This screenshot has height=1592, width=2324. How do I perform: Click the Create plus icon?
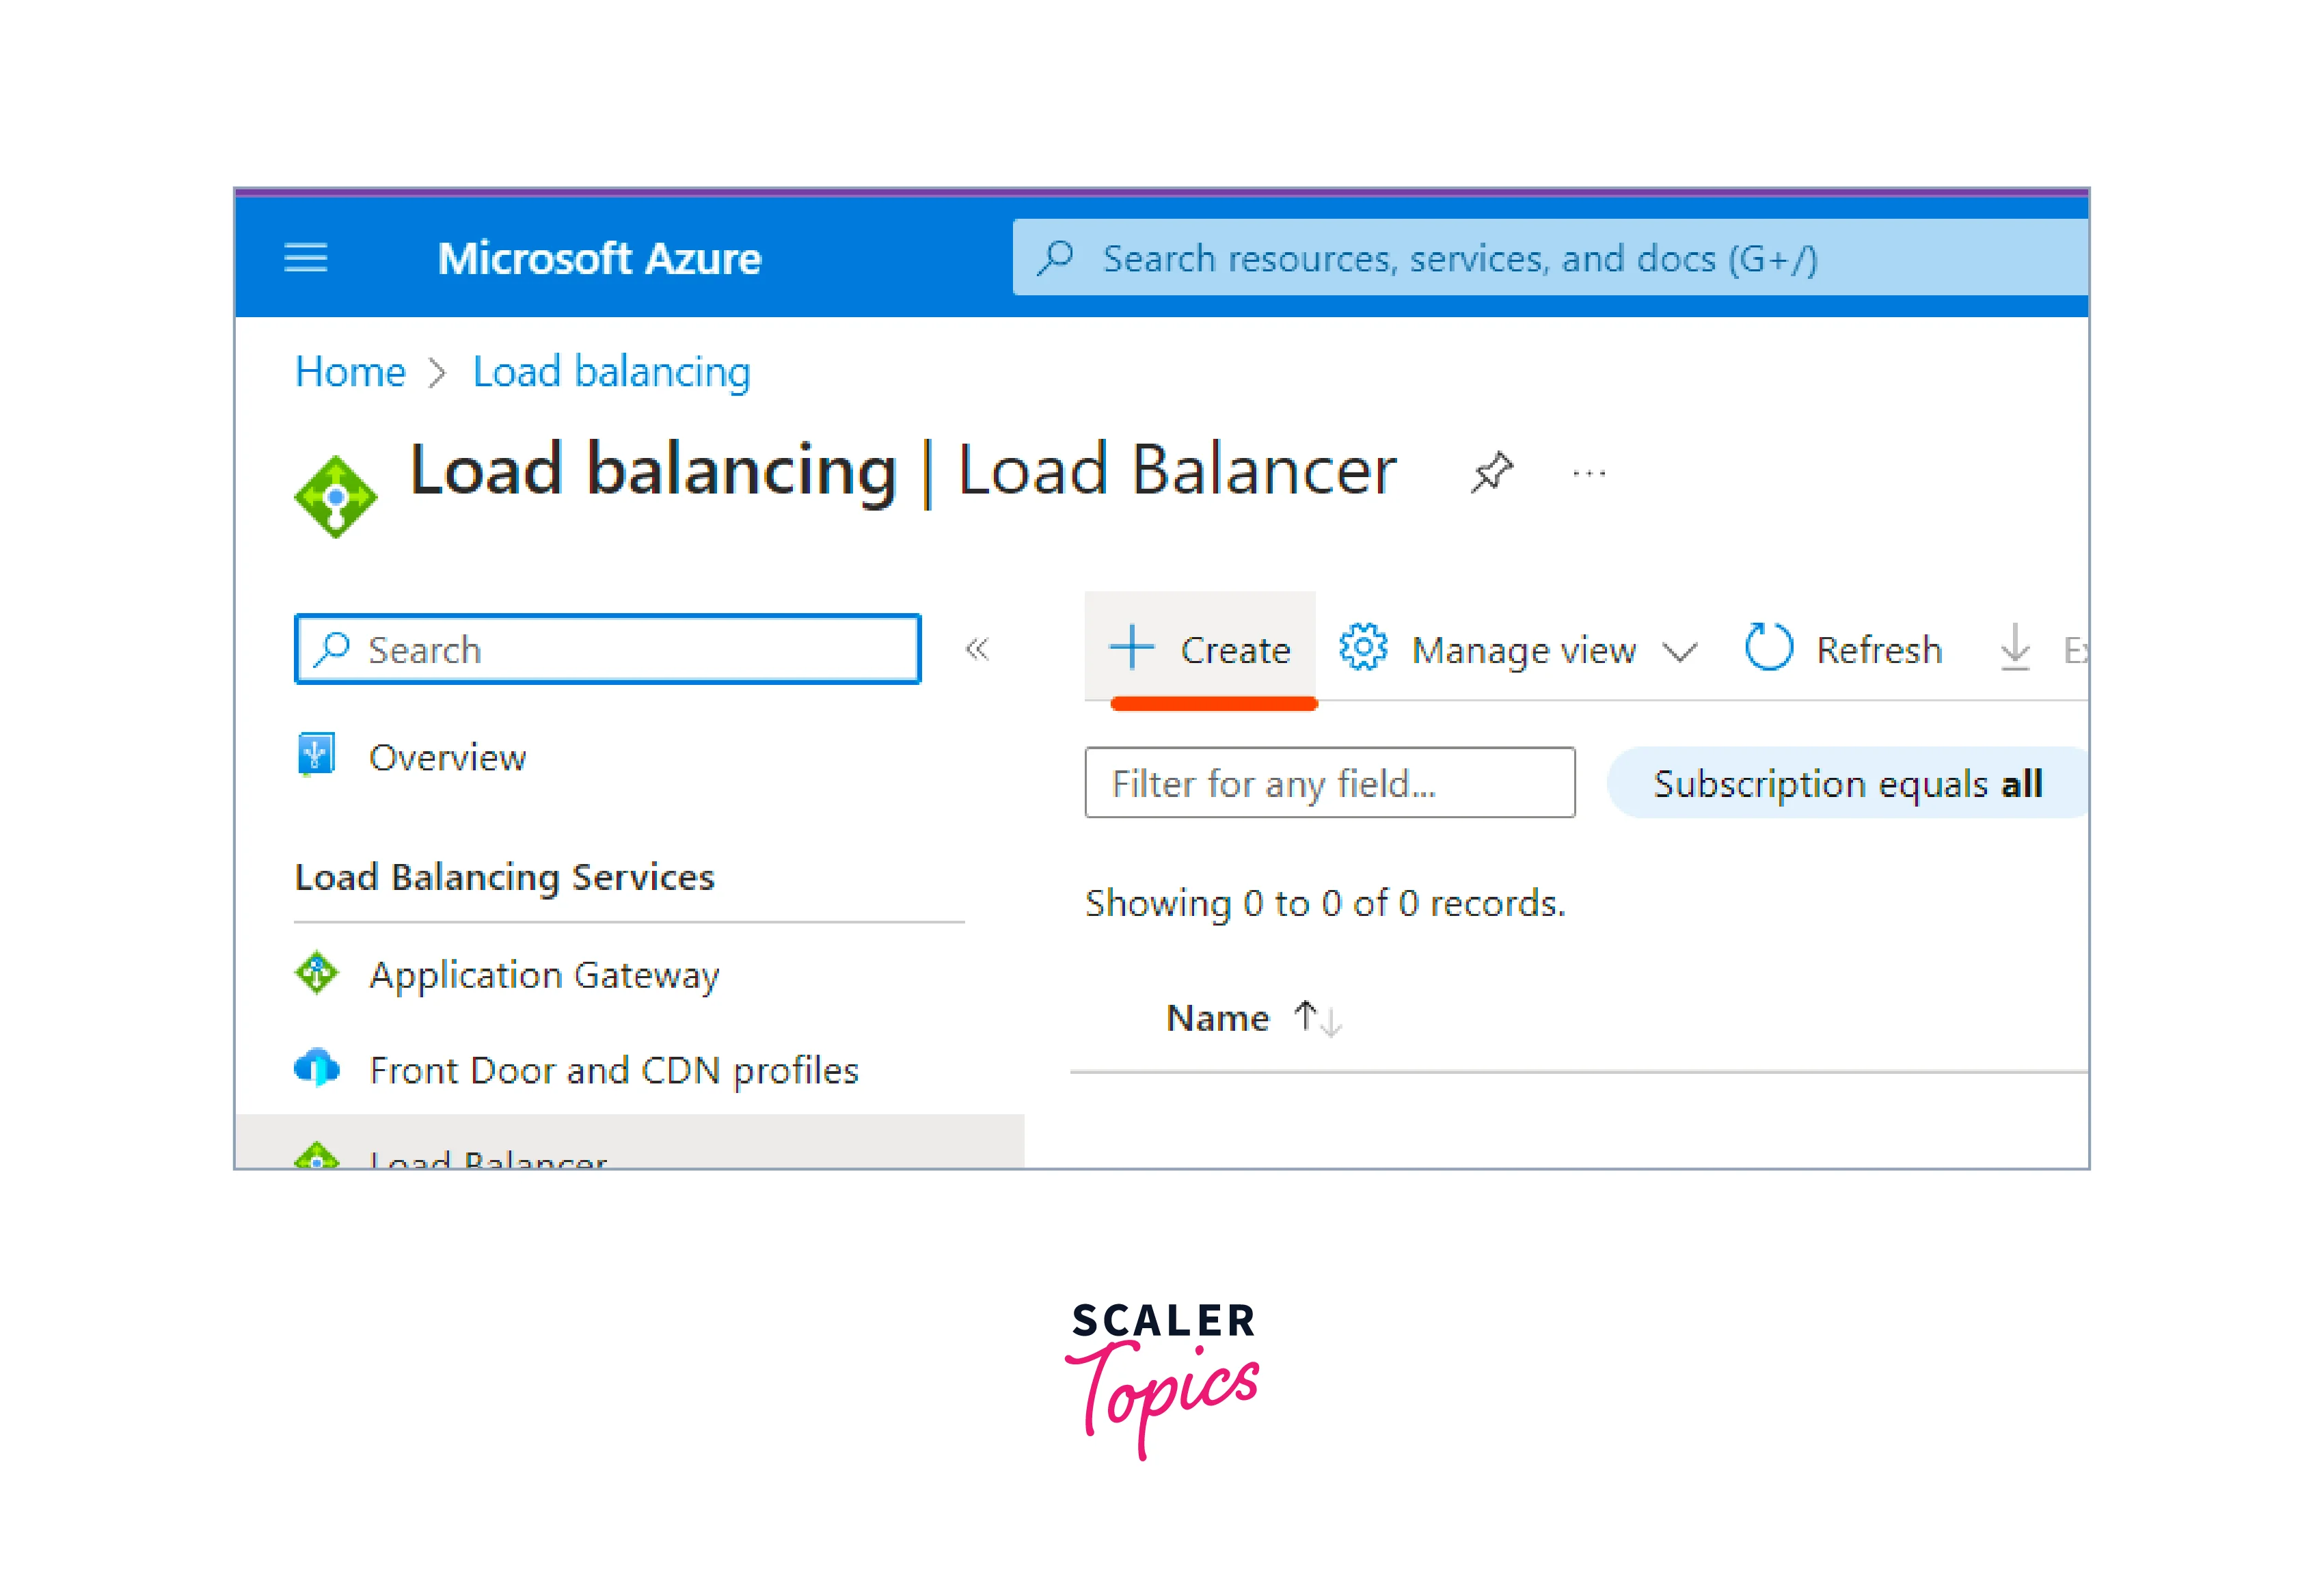tap(1132, 648)
